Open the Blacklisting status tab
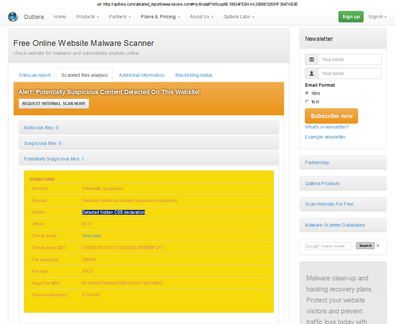Screen dimensions: 395x324 194,75
